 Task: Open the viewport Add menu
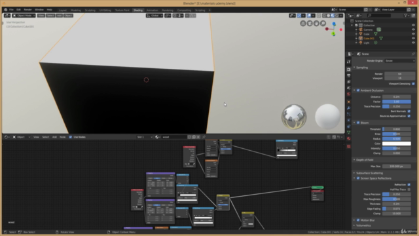(x=59, y=16)
